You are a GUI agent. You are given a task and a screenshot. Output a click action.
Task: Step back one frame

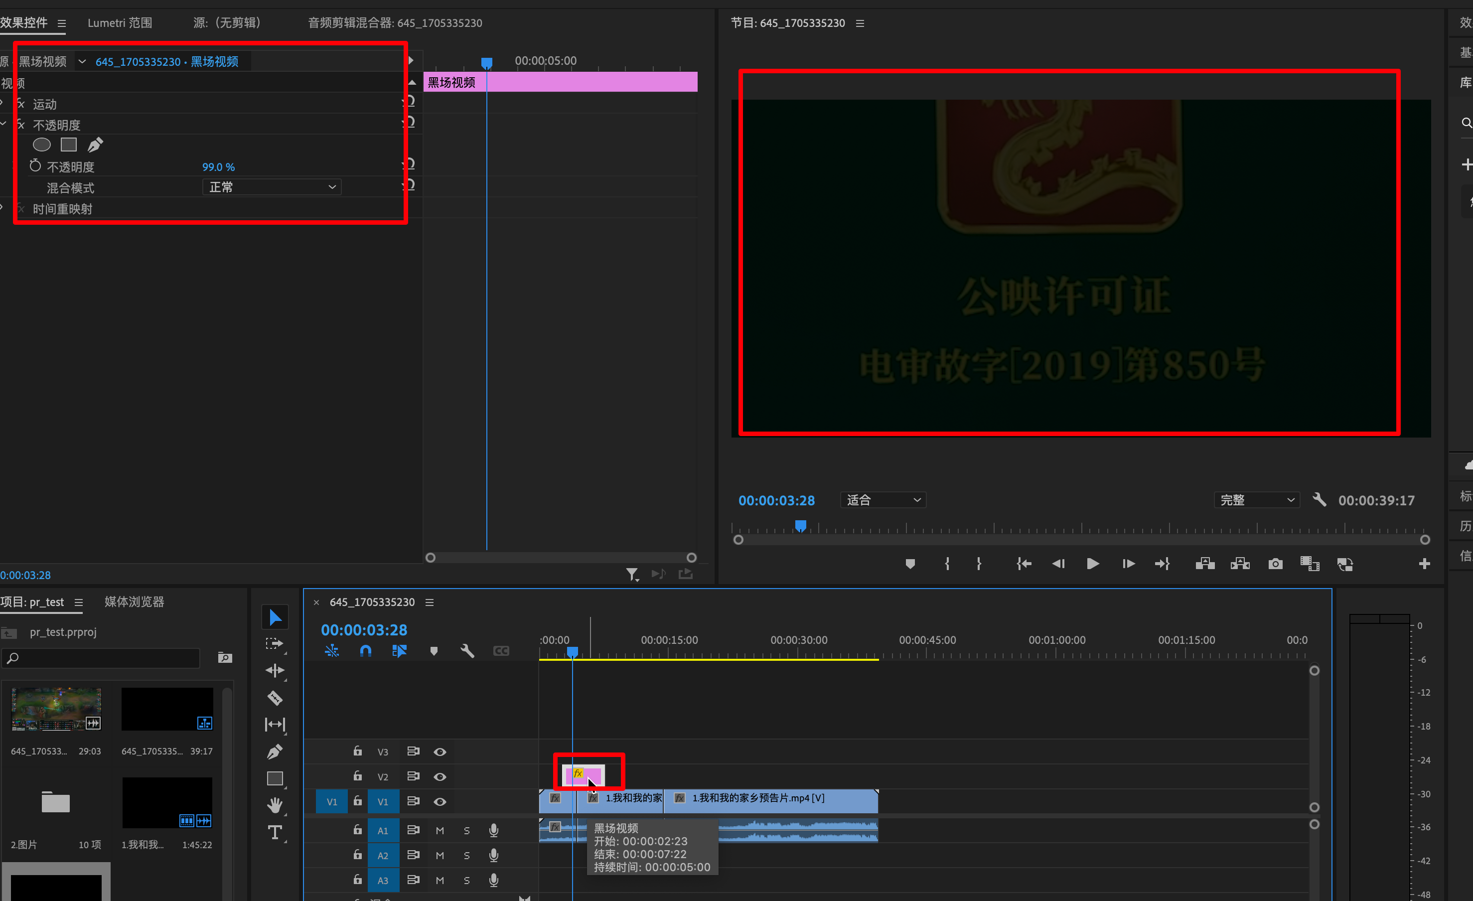click(1058, 564)
